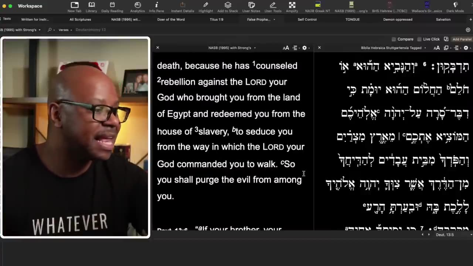Click the search magnifier icon
Viewport: 473px width, 266px height.
tap(50, 30)
